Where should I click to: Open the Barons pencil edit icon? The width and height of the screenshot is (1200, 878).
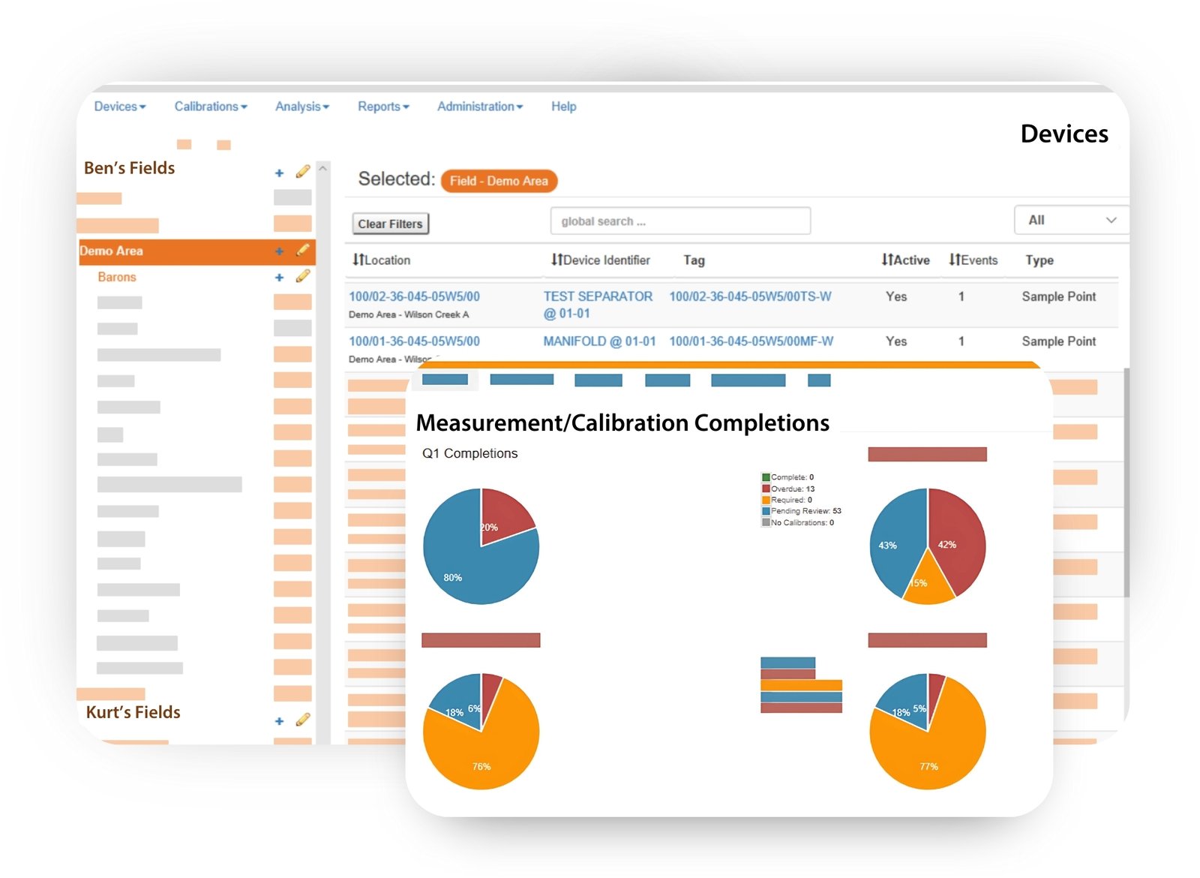pyautogui.click(x=302, y=276)
